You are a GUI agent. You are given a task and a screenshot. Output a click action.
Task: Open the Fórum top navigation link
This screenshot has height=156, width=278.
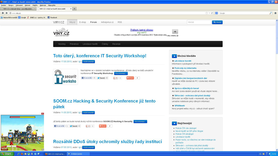(93, 22)
